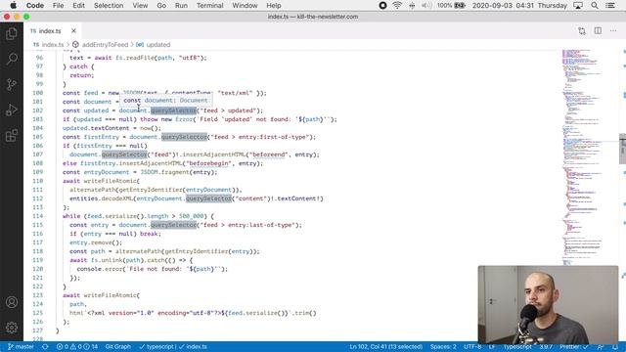The width and height of the screenshot is (626, 352).
Task: Open the volume menu bar icon
Action: pos(426,5)
